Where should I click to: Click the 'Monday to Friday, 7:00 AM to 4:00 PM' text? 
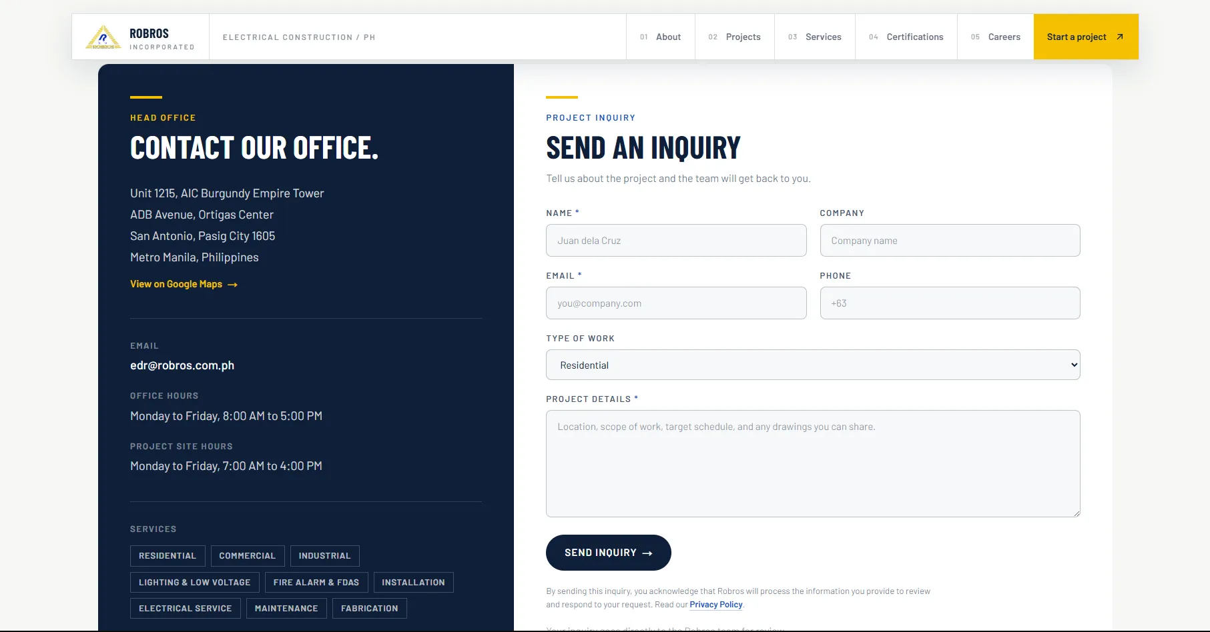click(x=226, y=466)
